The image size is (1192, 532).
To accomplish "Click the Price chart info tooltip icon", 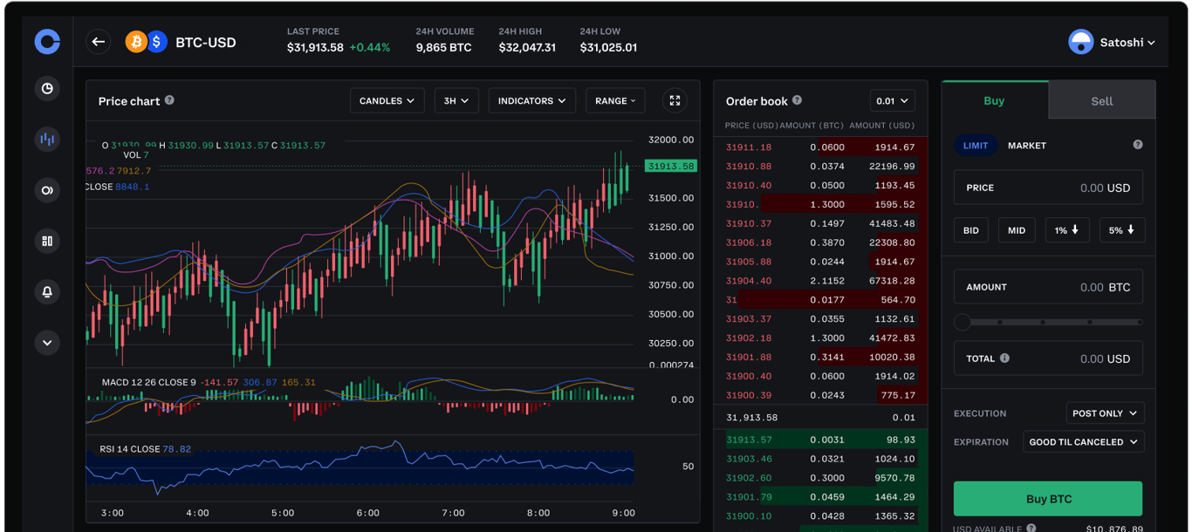I will pyautogui.click(x=169, y=99).
